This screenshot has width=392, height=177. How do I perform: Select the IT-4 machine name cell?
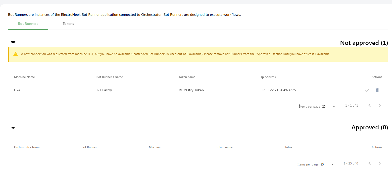click(17, 90)
